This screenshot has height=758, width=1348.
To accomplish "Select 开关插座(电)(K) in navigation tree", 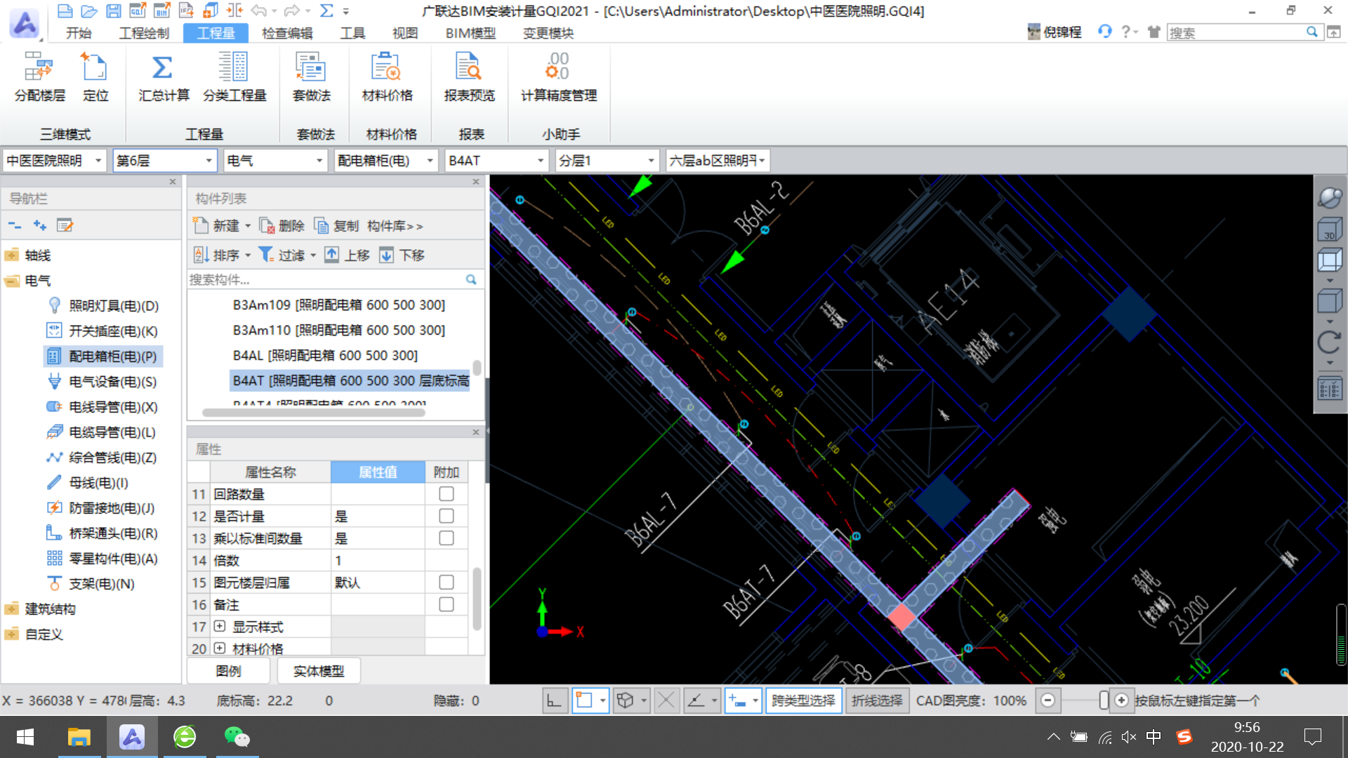I will click(x=102, y=331).
